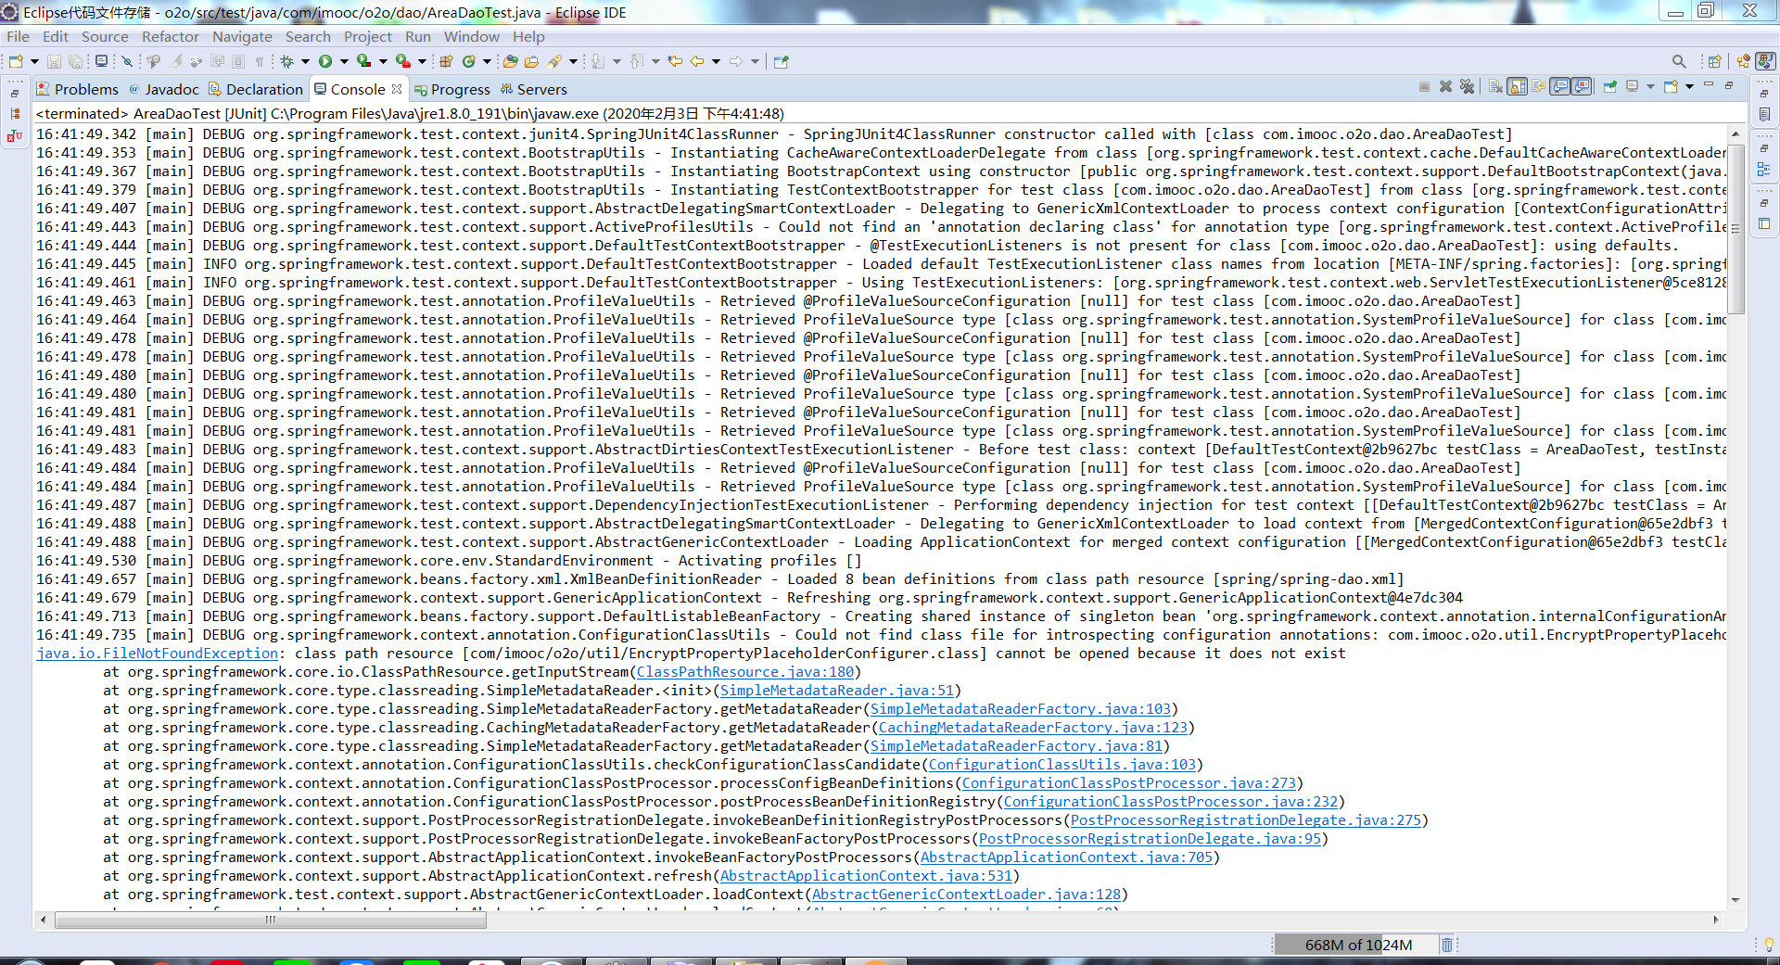Open the CachingMetadataReaderFactory.java:123 link

pos(1033,728)
